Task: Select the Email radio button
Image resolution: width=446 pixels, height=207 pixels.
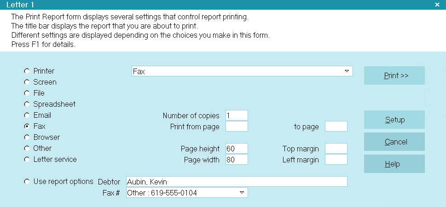Action: [x=26, y=115]
